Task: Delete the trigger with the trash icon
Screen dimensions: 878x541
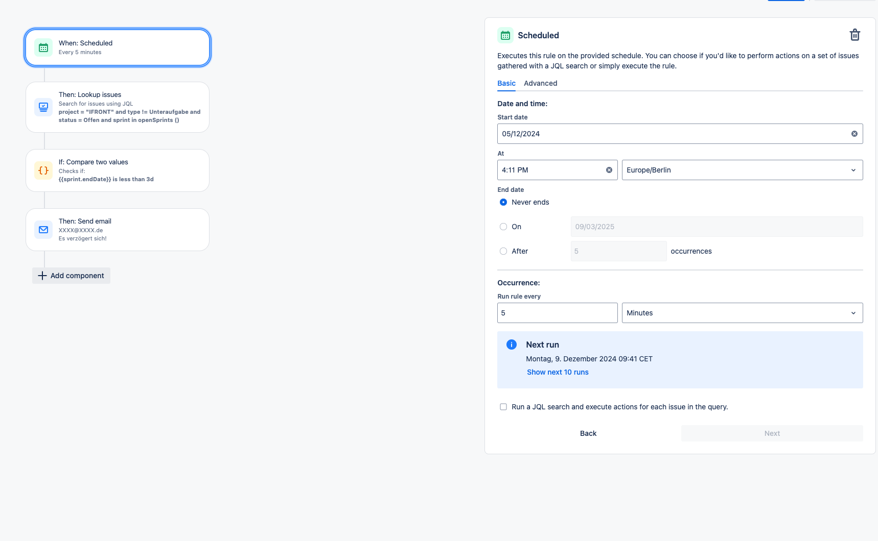Action: tap(855, 35)
